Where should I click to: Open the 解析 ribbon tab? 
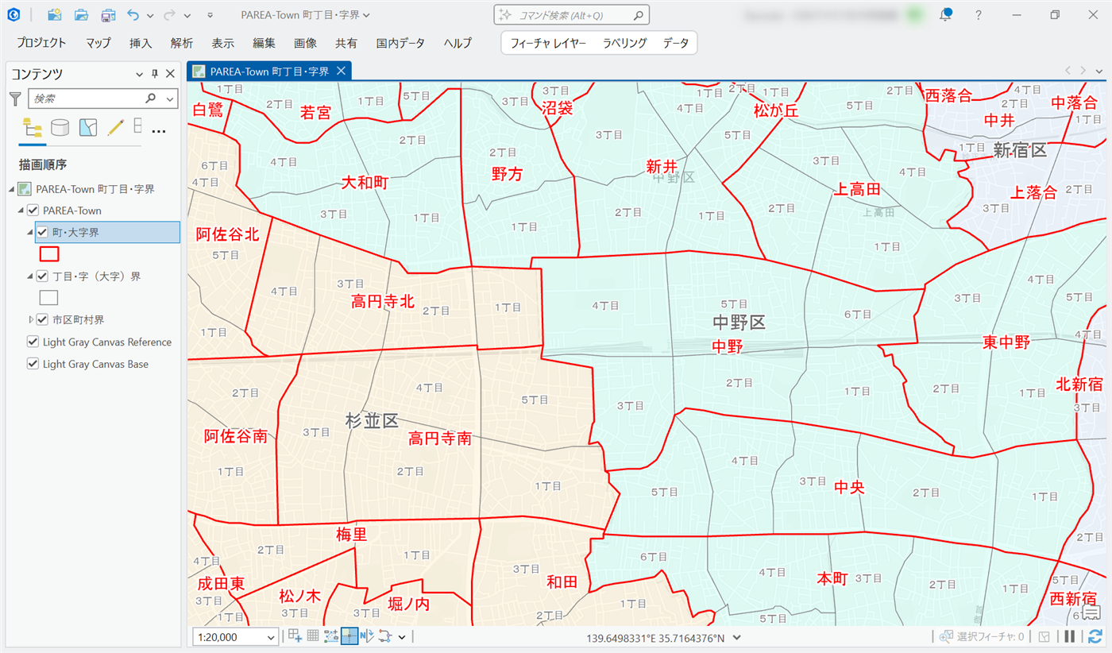coord(181,43)
